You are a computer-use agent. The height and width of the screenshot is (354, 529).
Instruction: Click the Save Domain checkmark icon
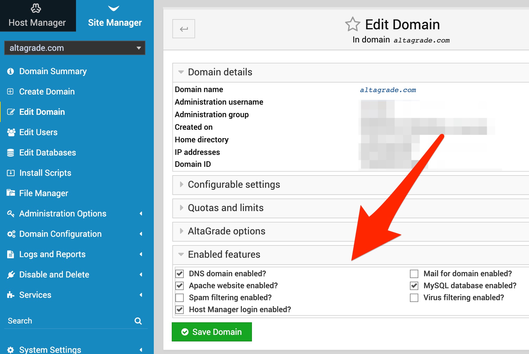coord(185,332)
